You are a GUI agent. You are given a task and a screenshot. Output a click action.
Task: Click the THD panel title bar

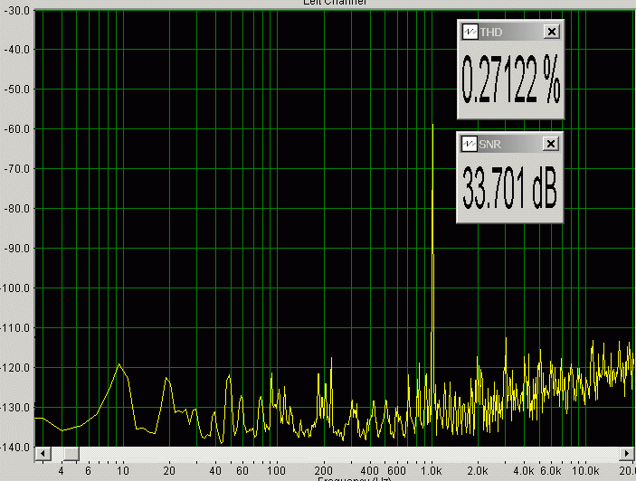pyautogui.click(x=510, y=32)
